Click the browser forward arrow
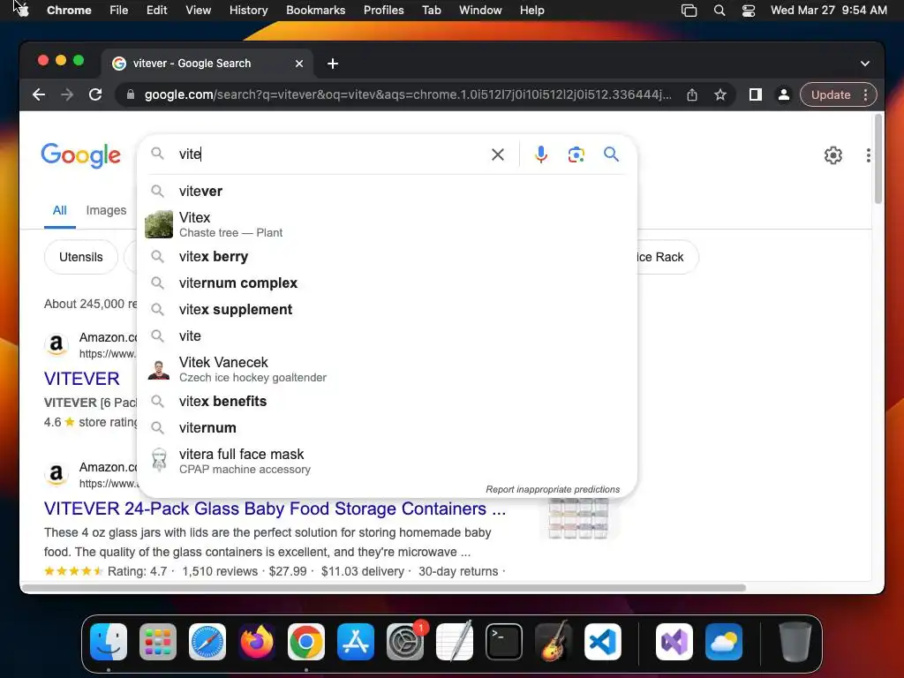 (67, 94)
